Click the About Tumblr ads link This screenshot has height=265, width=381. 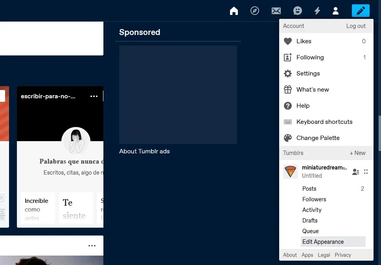pos(144,151)
